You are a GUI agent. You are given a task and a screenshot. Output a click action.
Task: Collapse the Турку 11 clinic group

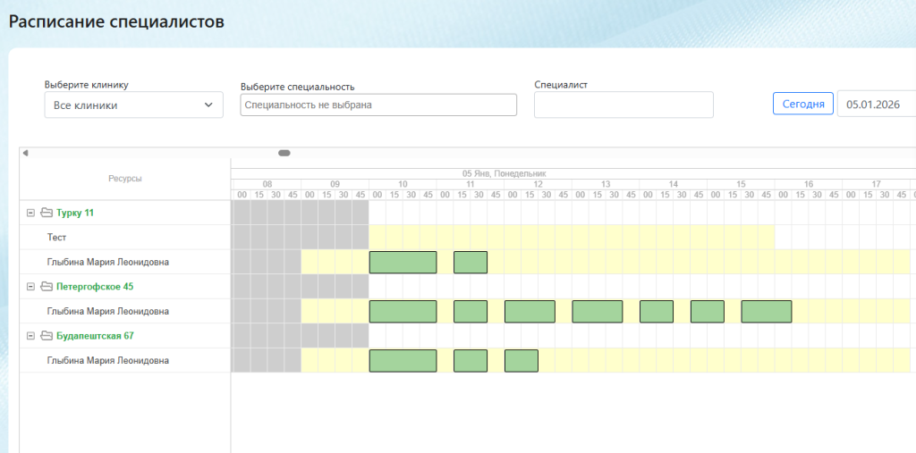[x=30, y=213]
